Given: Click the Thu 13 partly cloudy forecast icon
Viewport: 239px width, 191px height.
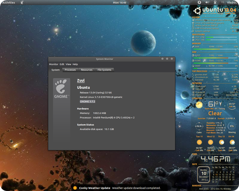Looking at the screenshot, I should click(221, 142).
